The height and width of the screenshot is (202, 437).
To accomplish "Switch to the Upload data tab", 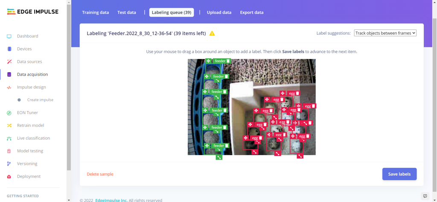I will coord(219,12).
